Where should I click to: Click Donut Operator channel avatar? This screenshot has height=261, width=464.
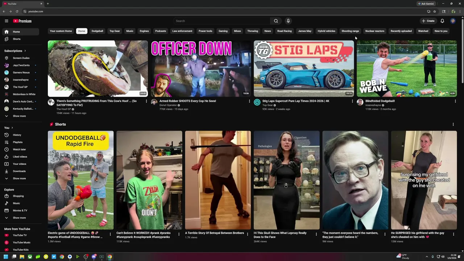(x=154, y=102)
